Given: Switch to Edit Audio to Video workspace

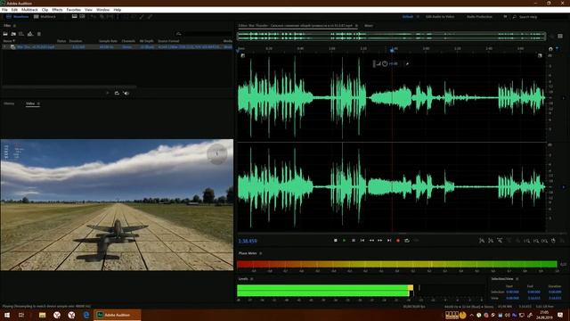Looking at the screenshot, I should pos(440,17).
